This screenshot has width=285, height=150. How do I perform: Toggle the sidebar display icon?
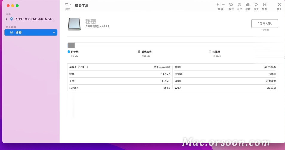point(66,5)
